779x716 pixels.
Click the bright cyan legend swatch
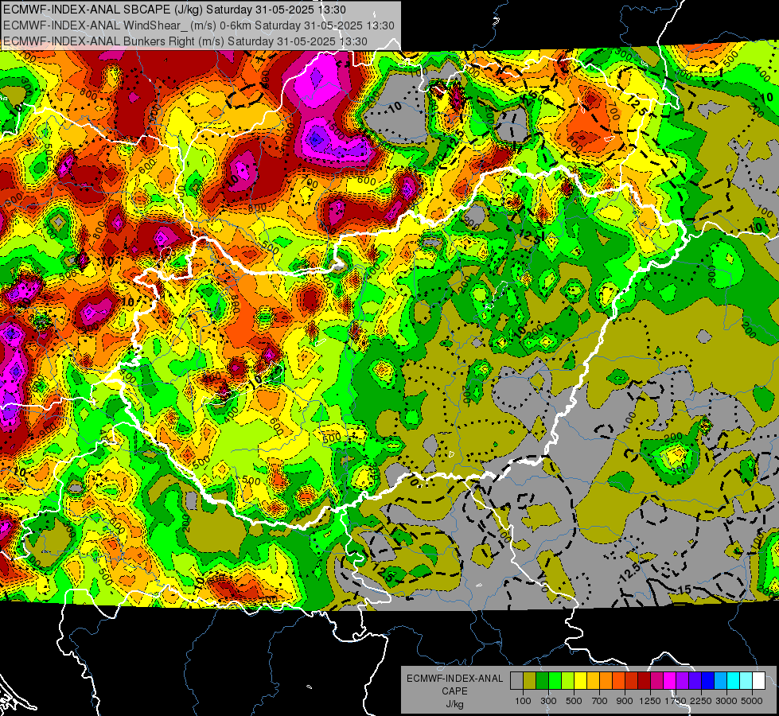click(734, 681)
